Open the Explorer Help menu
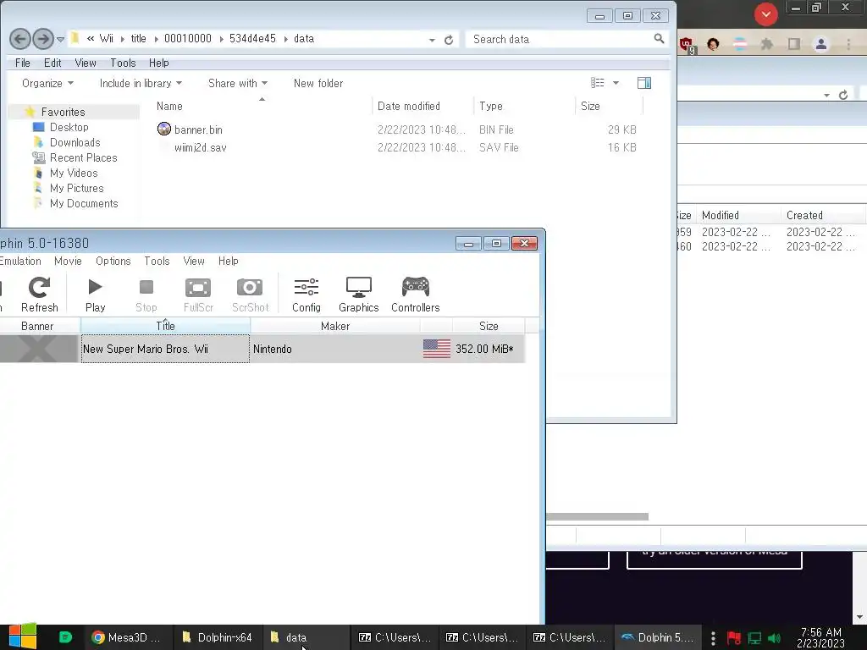 tap(158, 63)
